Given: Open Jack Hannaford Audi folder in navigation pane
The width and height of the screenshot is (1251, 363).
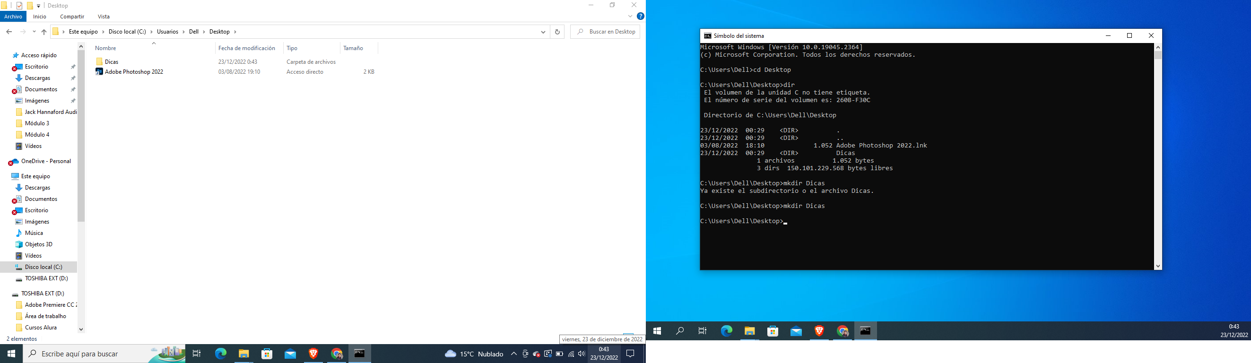Looking at the screenshot, I should click(51, 112).
